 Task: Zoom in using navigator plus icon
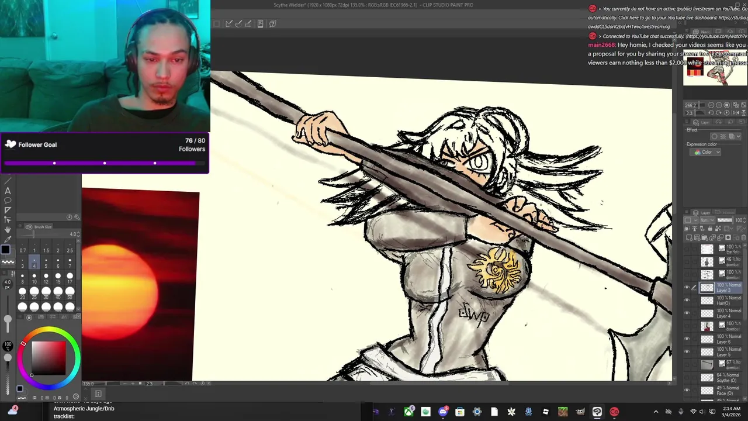719,105
